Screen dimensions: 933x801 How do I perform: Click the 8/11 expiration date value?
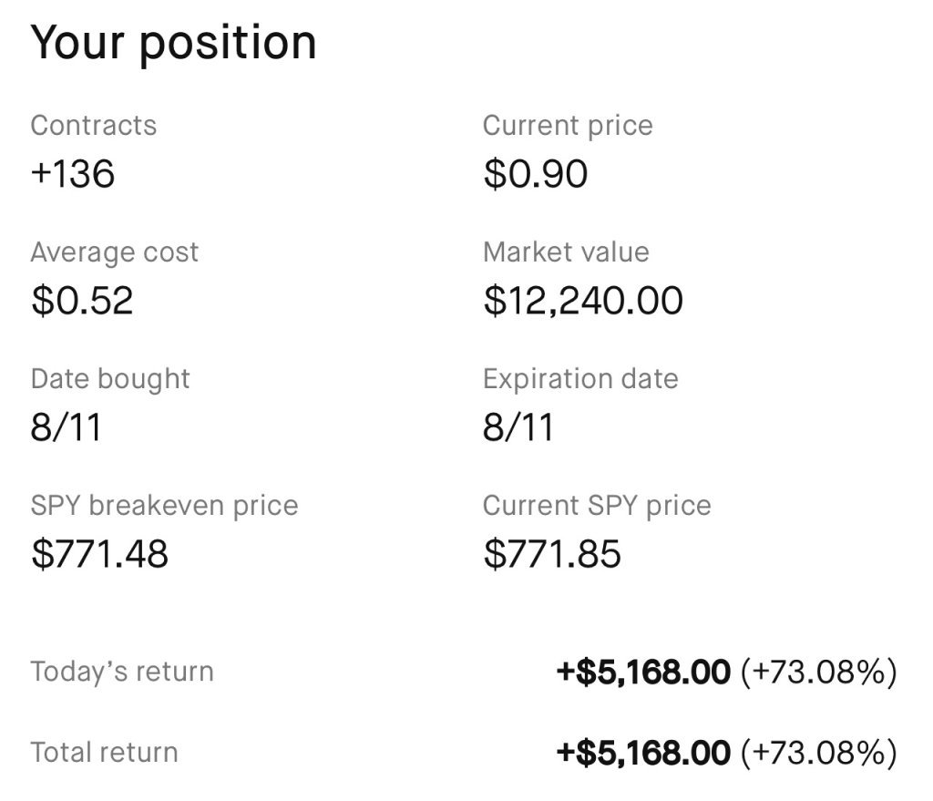518,427
